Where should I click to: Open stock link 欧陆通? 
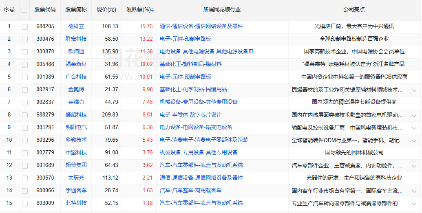(76, 52)
